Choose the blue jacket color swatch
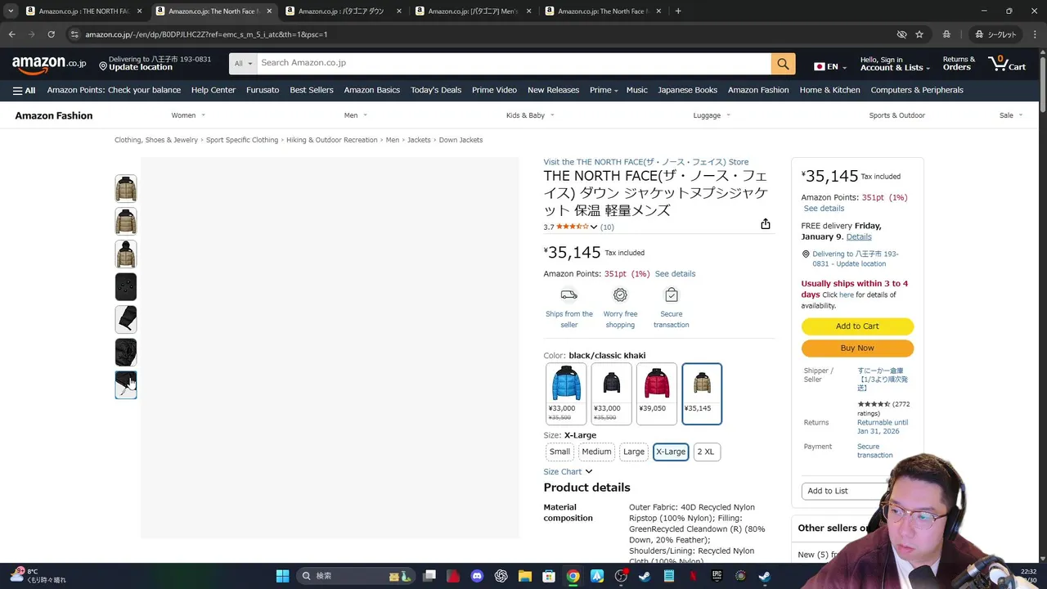1047x589 pixels. coord(566,394)
